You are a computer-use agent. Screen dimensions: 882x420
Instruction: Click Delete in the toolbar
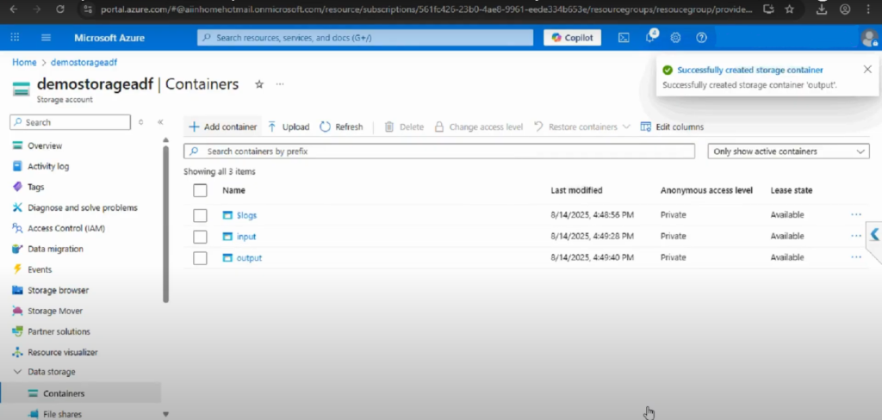click(405, 127)
